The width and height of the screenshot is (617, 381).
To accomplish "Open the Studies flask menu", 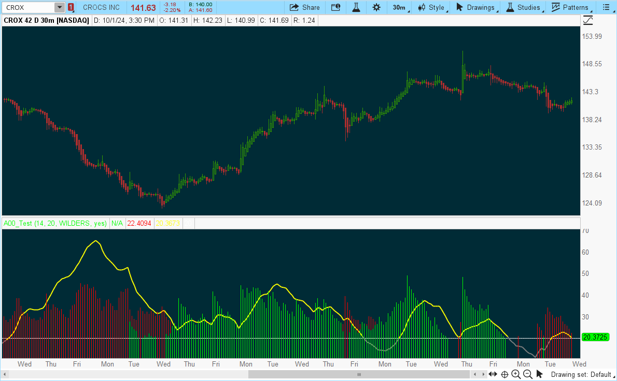I will pos(525,7).
